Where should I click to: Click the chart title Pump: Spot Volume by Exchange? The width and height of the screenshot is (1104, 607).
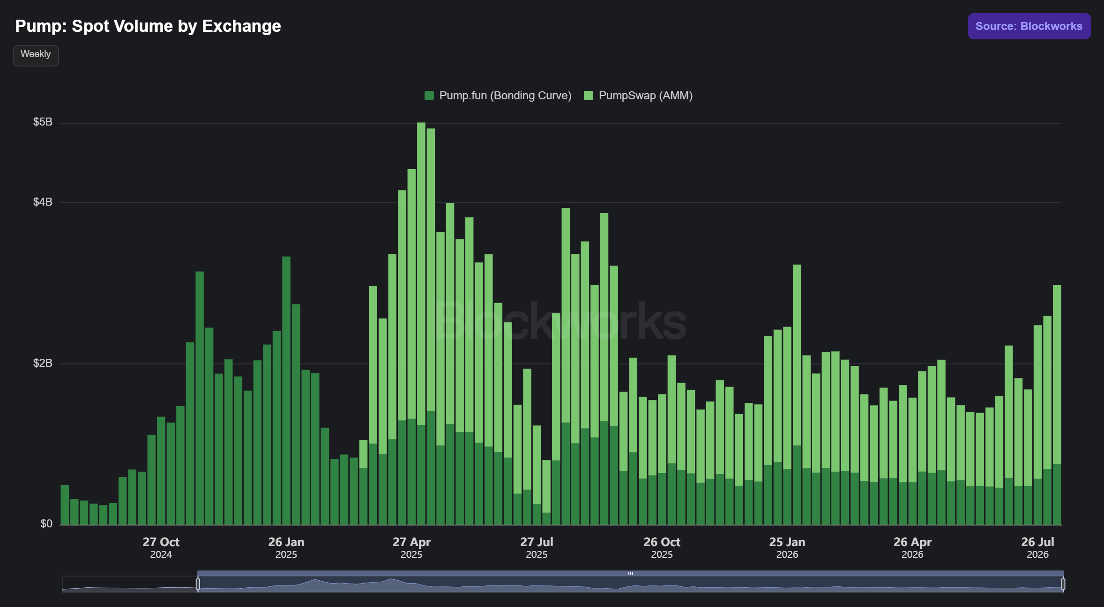tap(148, 26)
